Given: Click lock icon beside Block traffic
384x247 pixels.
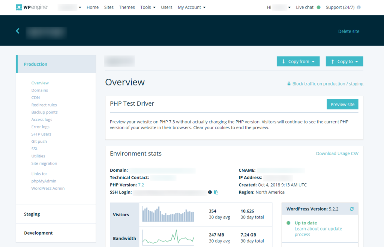Looking at the screenshot, I should tap(289, 84).
